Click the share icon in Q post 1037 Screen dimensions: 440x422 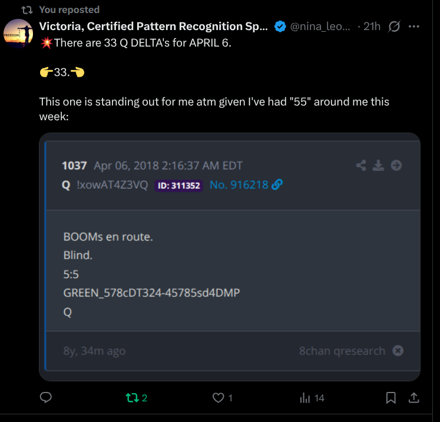(x=362, y=166)
